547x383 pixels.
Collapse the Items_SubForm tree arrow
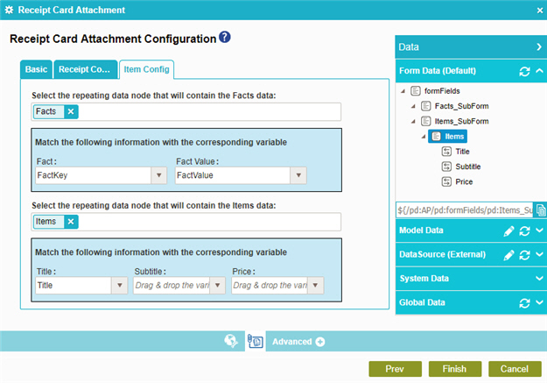(x=413, y=122)
